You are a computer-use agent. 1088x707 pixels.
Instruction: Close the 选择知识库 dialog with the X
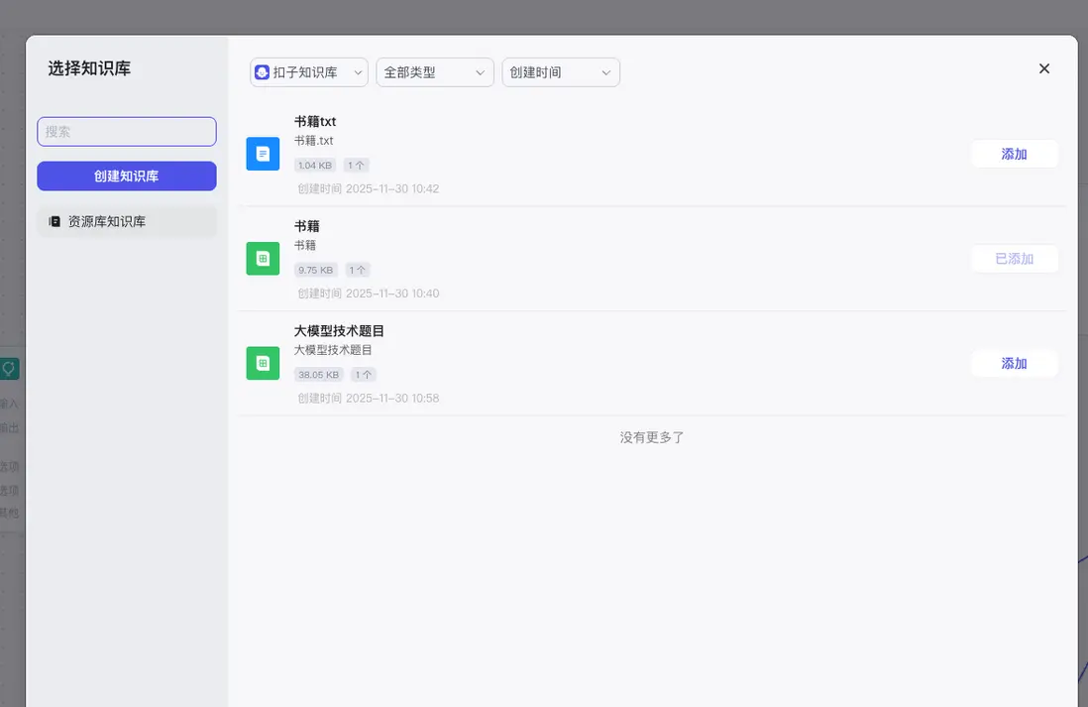coord(1043,68)
